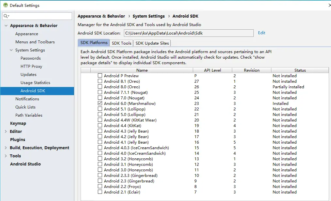The image size is (331, 201).
Task: Select Android 2.1 (Eclair) checkbox
Action: click(x=100, y=192)
